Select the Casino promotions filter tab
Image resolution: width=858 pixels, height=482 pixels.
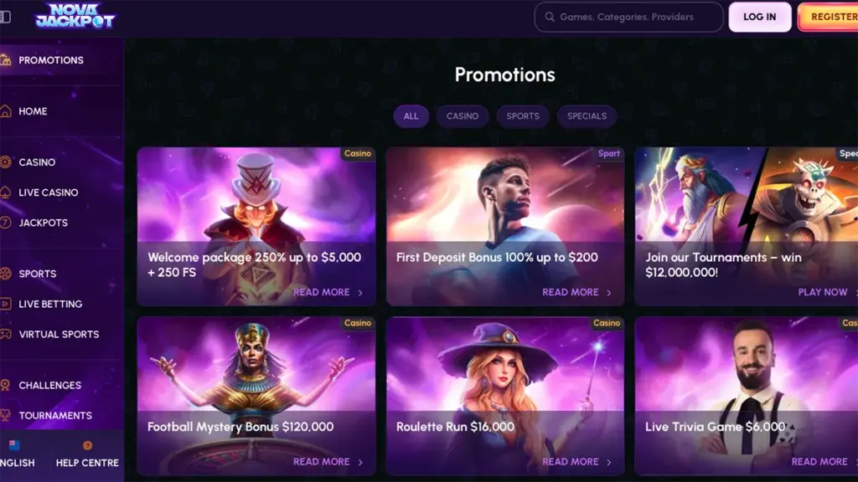tap(463, 116)
